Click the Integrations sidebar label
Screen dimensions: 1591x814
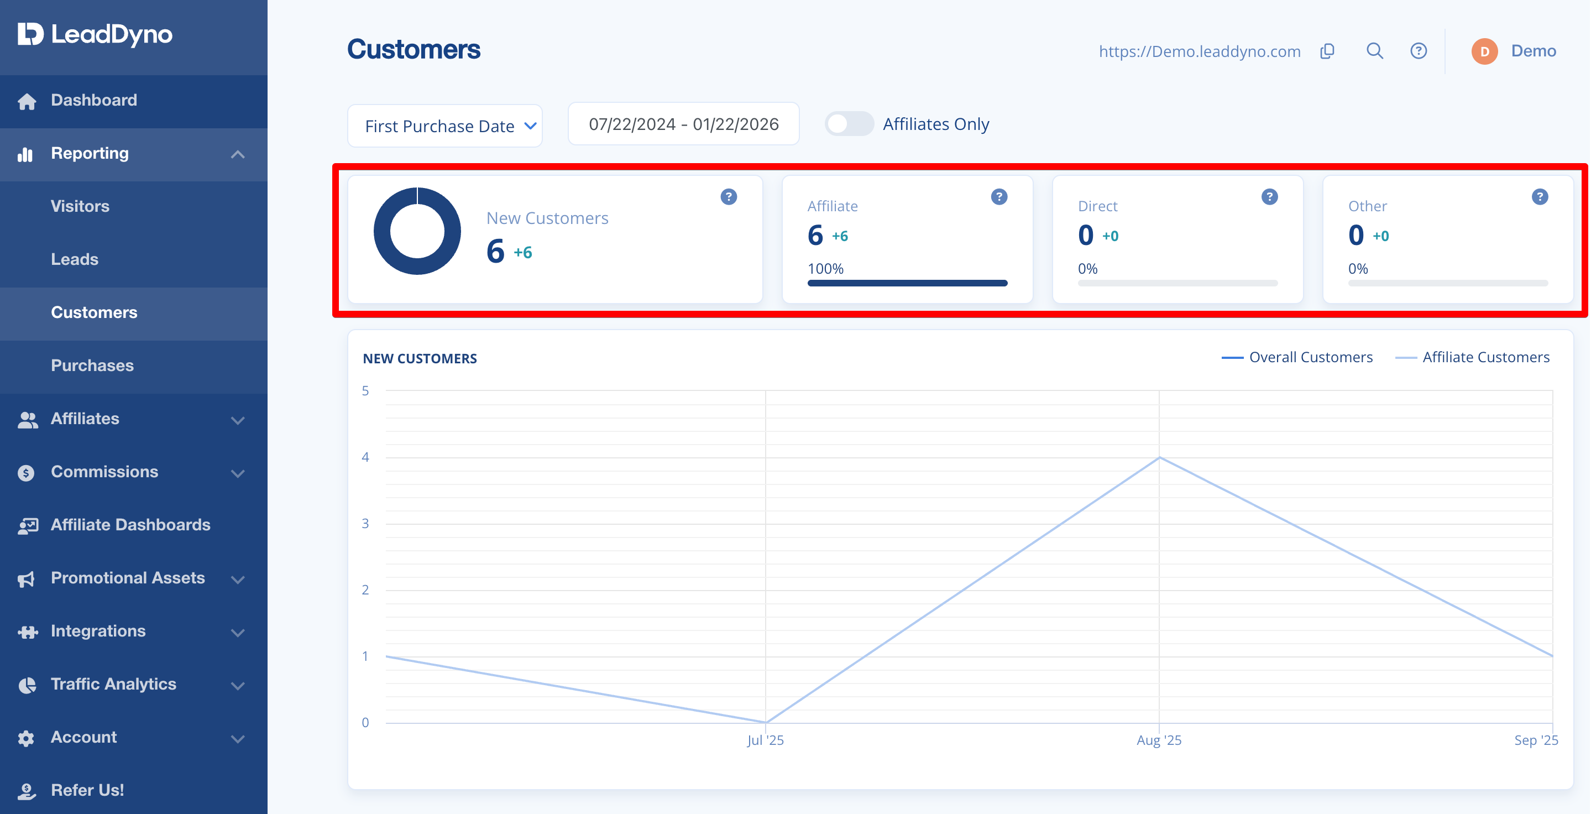click(x=98, y=632)
